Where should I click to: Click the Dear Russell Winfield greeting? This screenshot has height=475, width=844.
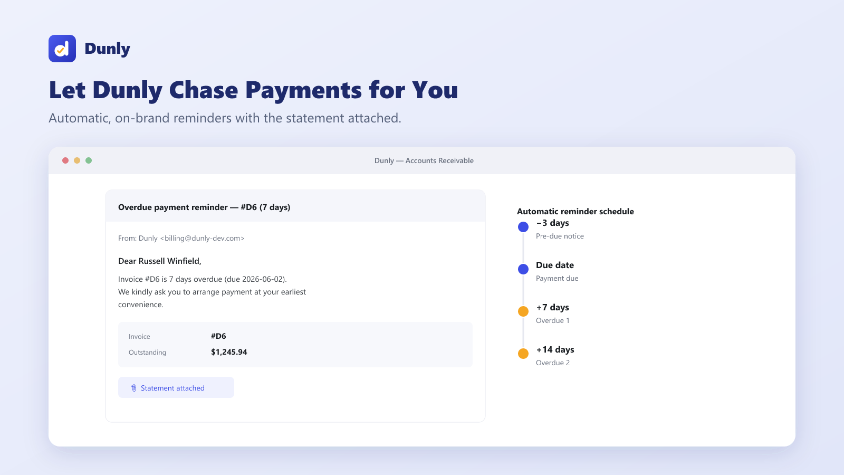[160, 261]
